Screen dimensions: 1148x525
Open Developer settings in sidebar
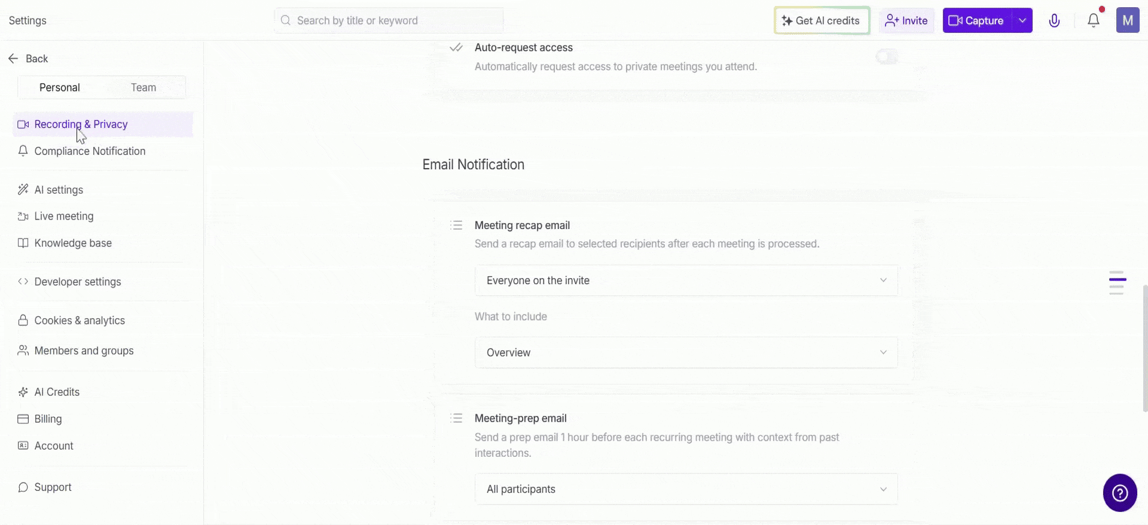point(78,282)
